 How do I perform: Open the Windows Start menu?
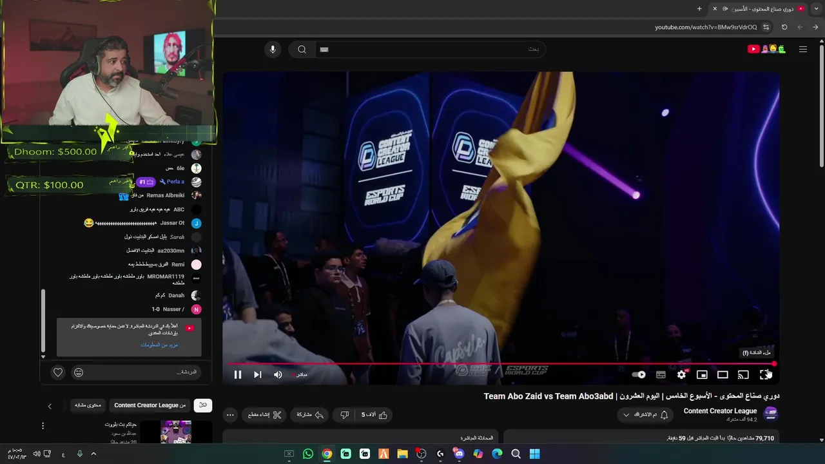(534, 454)
